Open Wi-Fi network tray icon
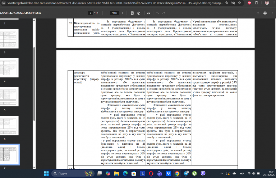 249,173
